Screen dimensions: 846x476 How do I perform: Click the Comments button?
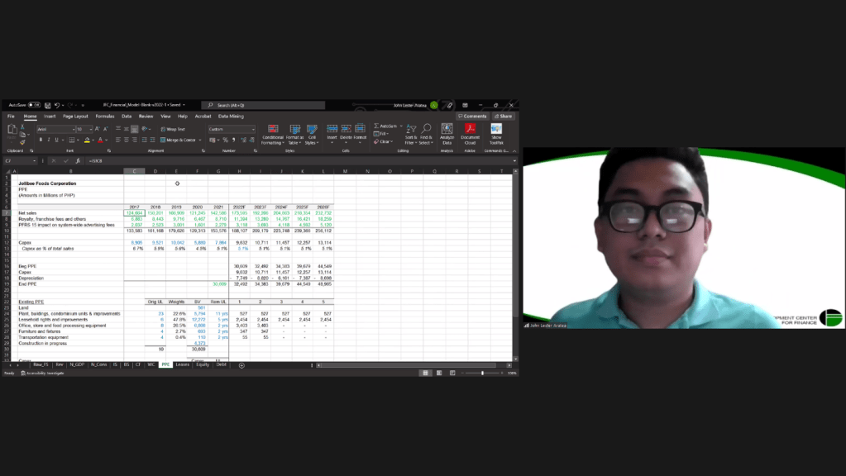tap(473, 117)
